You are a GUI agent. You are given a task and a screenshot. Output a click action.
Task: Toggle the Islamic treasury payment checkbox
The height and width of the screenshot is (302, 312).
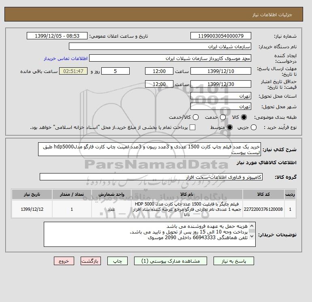coord(192,127)
